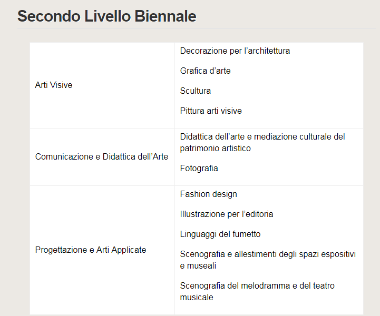Select the Arti Visive category cell

pyautogui.click(x=54, y=85)
